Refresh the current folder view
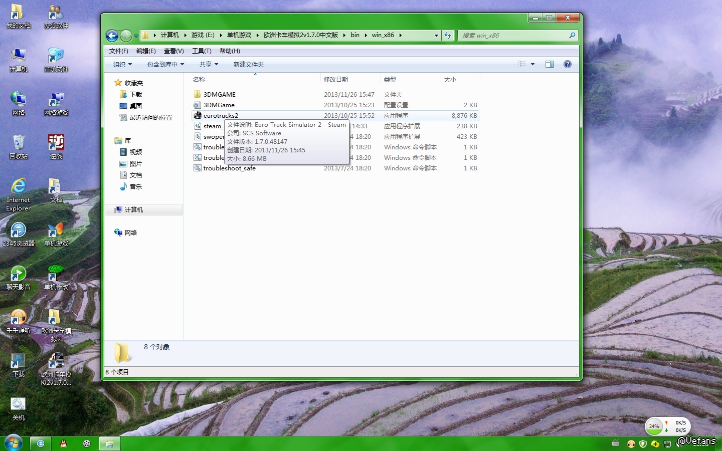Image resolution: width=722 pixels, height=451 pixels. pos(448,36)
